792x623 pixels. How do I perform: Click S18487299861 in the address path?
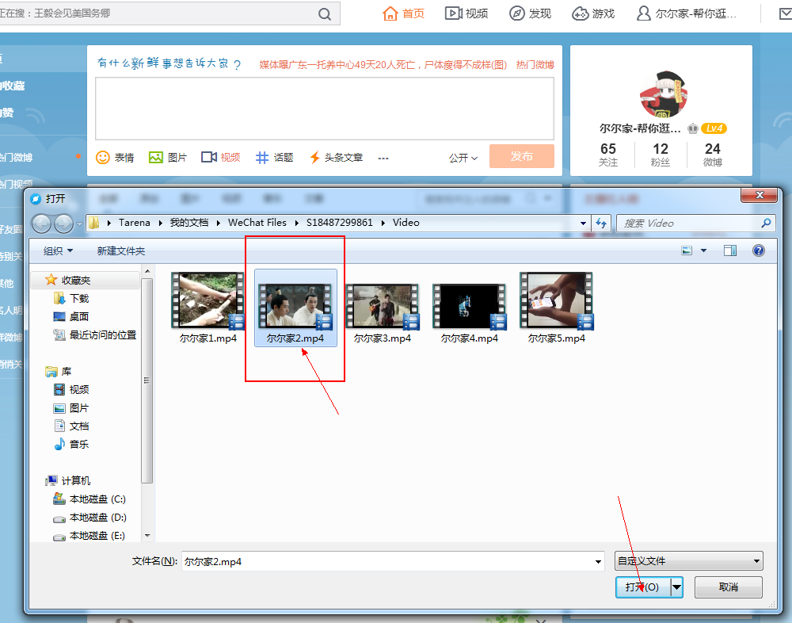coord(340,223)
